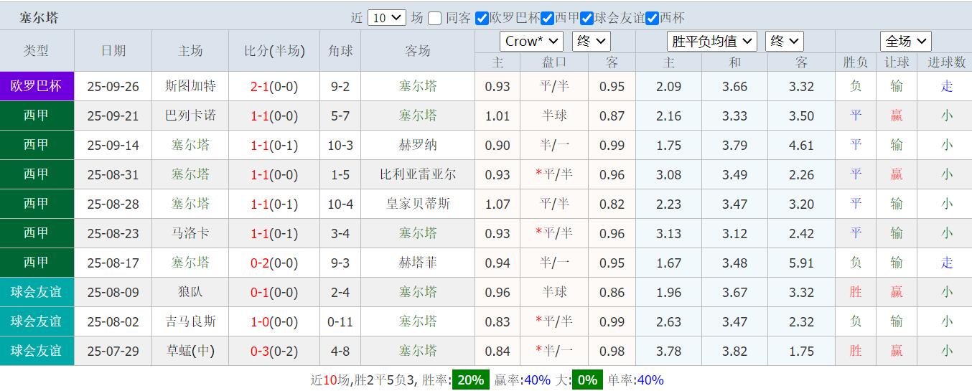Expand the Crow* bookmaker dropdown
Image resolution: width=972 pixels, height=391 pixels.
(x=531, y=41)
